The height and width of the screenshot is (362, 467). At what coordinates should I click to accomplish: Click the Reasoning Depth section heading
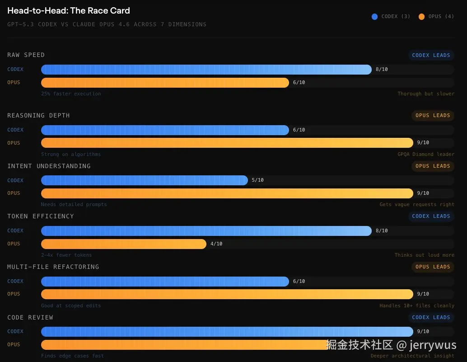pos(38,115)
